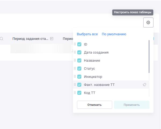Grab drag handle next to Код ТТ
This screenshot has width=161, height=129.
coord(75,93)
